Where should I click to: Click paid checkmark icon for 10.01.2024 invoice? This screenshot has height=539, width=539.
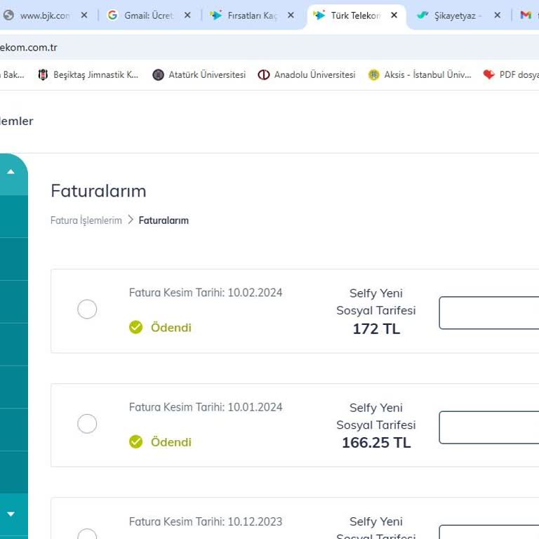click(135, 441)
